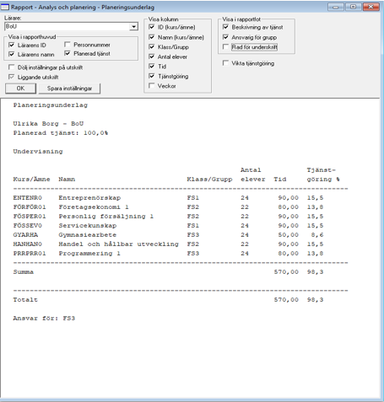Toggle the Tid column checkbox
The height and width of the screenshot is (402, 384).
coord(152,67)
